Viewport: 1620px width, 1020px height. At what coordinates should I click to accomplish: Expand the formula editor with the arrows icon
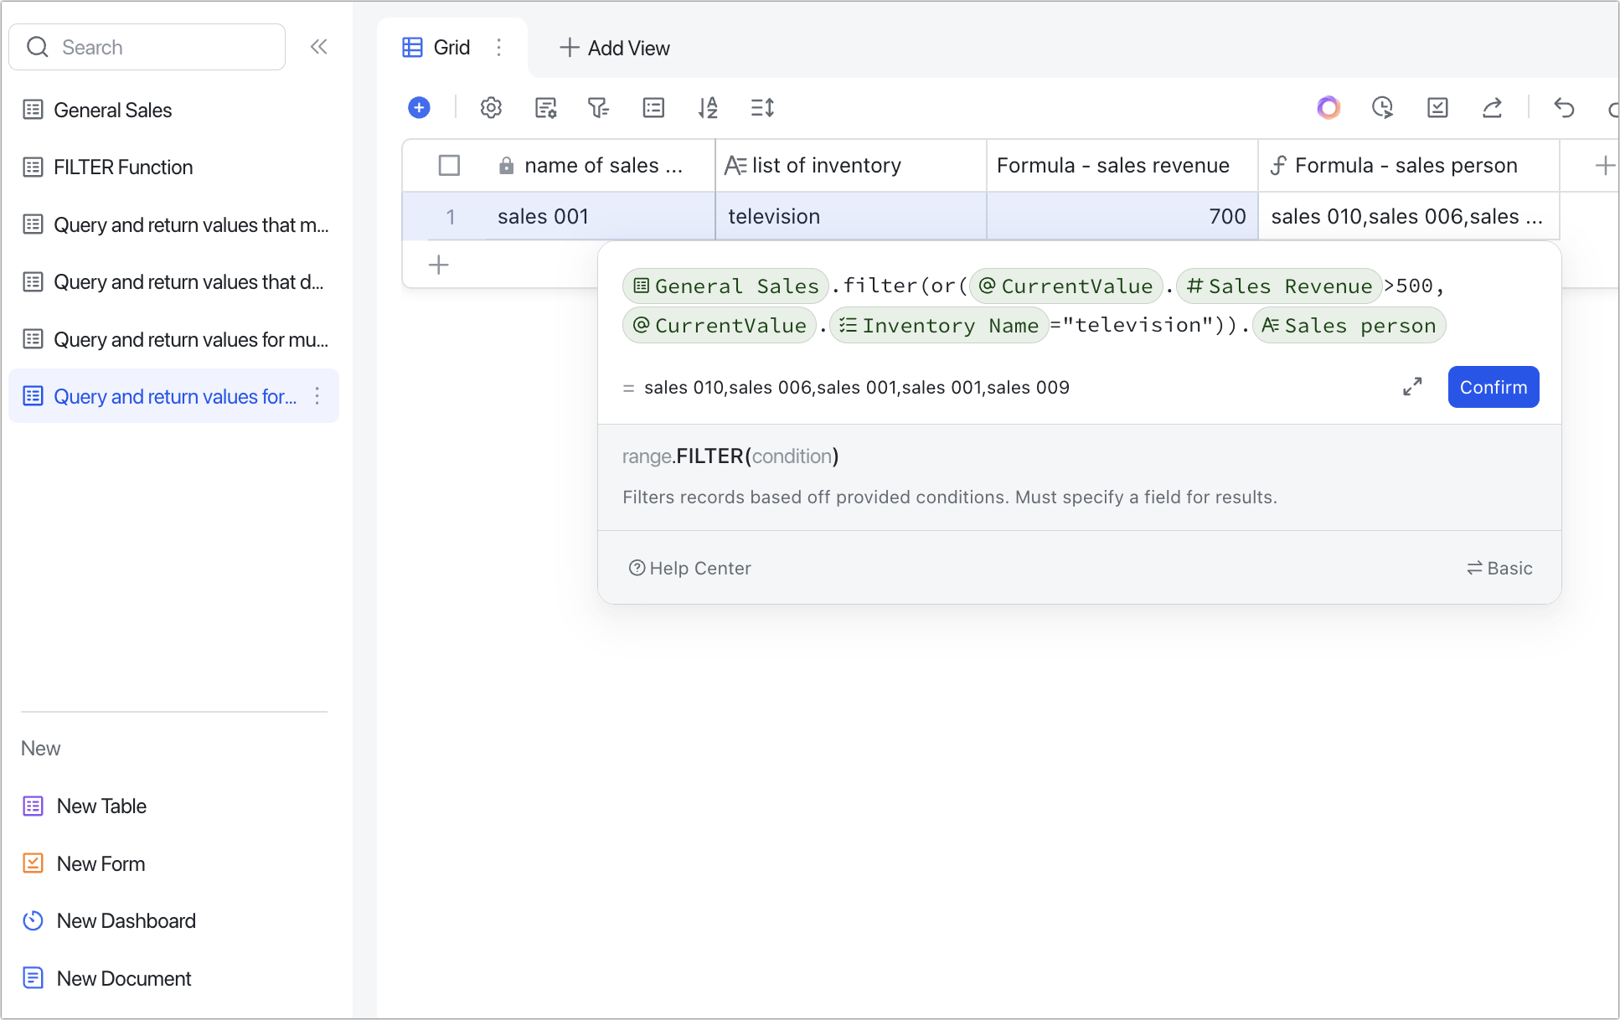pos(1412,387)
